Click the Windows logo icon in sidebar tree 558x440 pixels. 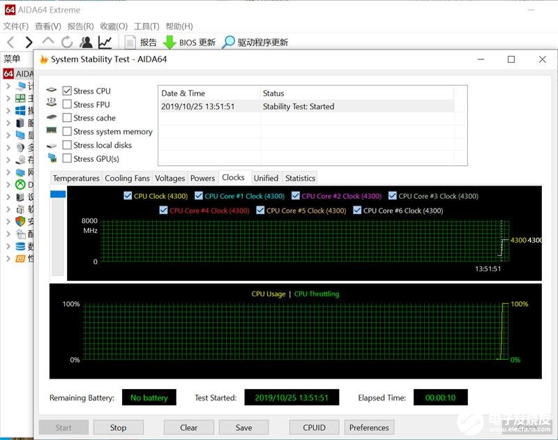click(x=20, y=111)
